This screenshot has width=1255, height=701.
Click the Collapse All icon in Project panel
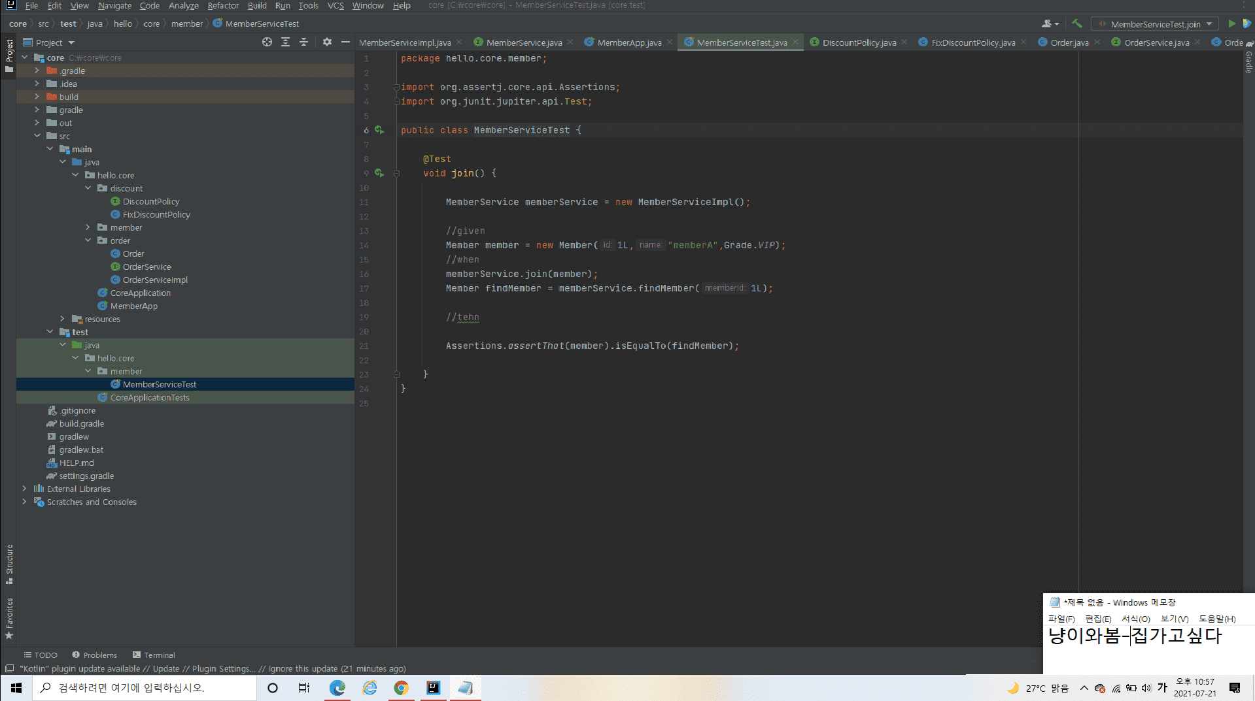(x=303, y=42)
